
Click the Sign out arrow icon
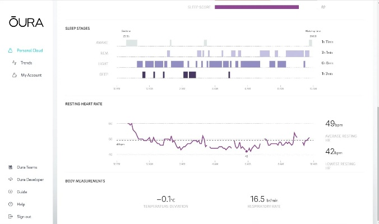[11, 217]
